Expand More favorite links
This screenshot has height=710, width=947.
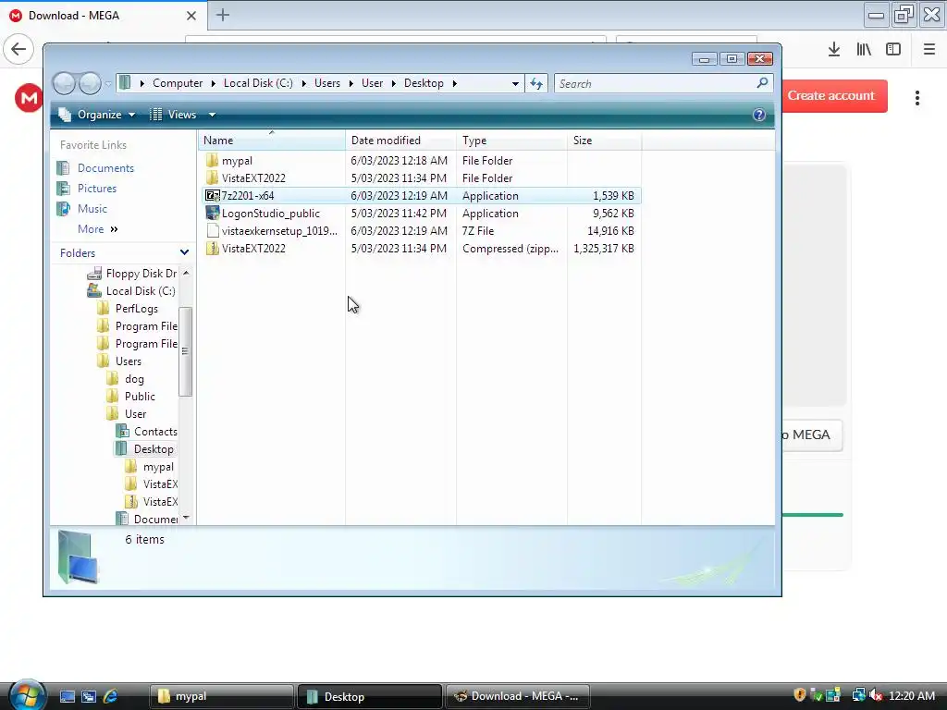98,229
